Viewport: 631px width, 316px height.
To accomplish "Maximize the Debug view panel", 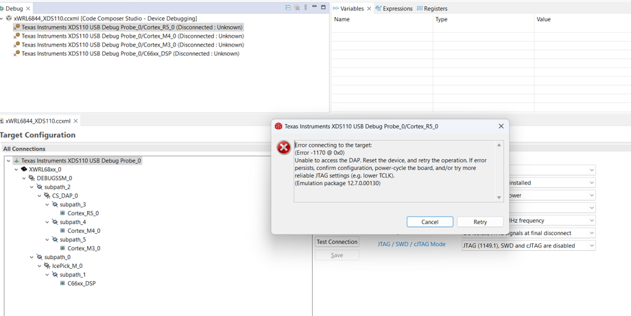I will 323,7.
